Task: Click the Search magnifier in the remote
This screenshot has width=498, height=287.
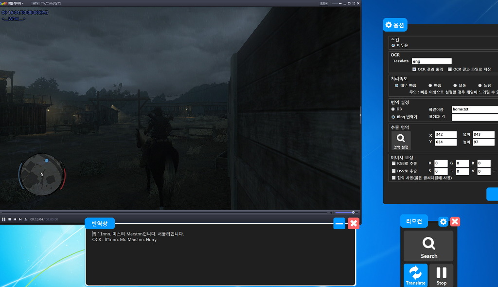Action: (x=428, y=246)
